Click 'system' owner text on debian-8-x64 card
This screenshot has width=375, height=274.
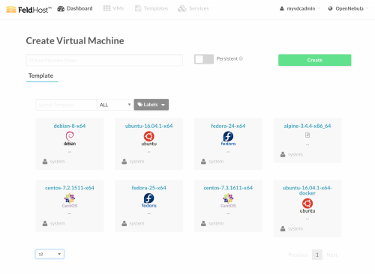pyautogui.click(x=58, y=162)
